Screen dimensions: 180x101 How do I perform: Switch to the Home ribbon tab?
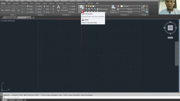[x=3, y=3]
